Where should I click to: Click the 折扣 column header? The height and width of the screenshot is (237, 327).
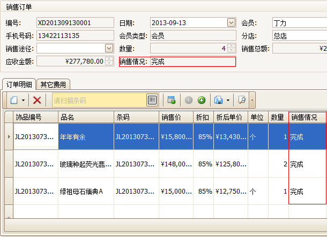pos(203,117)
